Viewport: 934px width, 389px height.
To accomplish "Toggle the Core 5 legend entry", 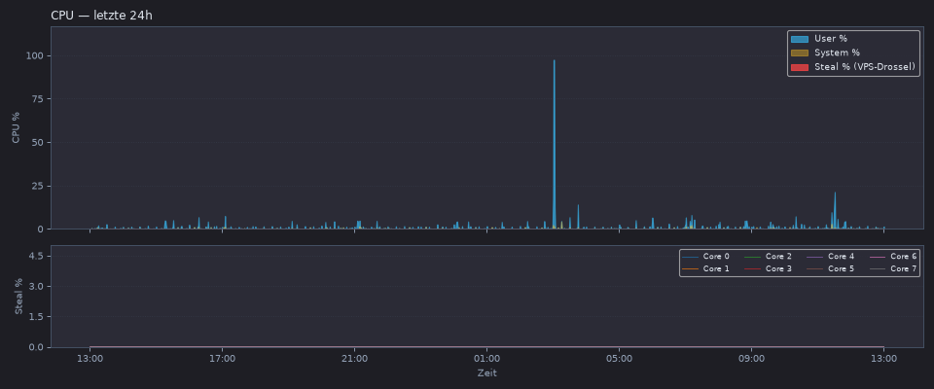I will coord(831,268).
